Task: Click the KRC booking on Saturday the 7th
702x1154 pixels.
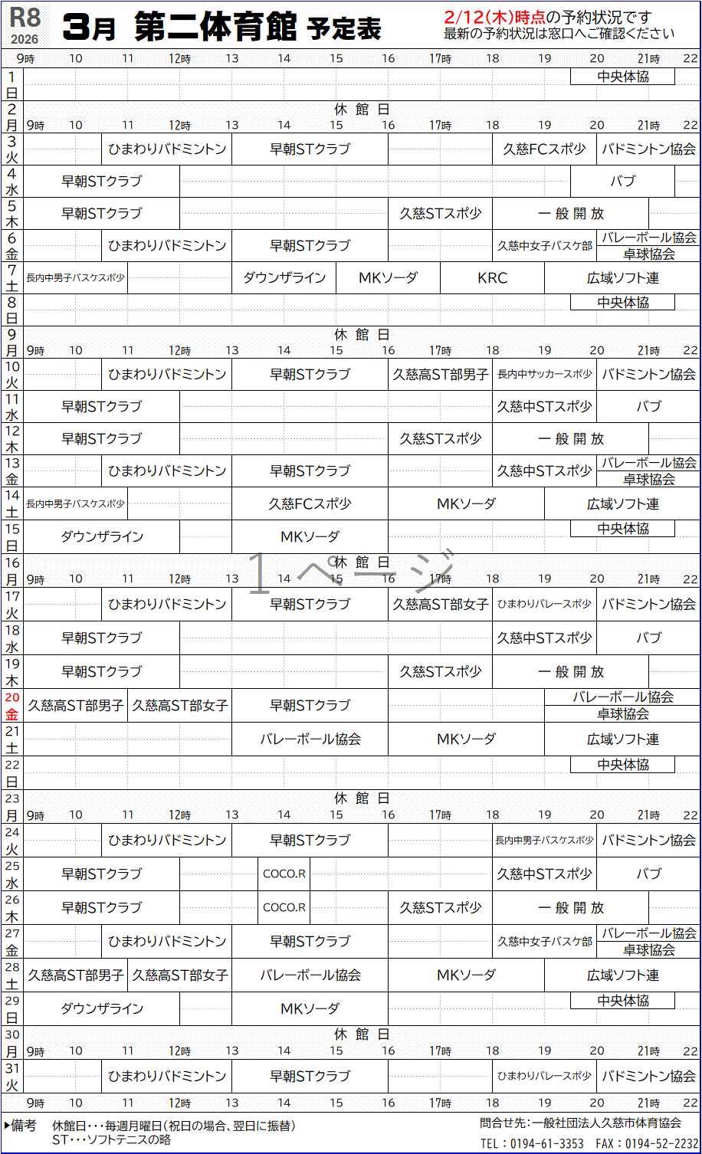Action: [492, 278]
